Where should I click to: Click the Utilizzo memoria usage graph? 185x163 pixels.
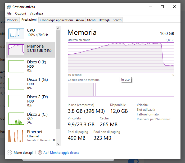click(x=121, y=57)
